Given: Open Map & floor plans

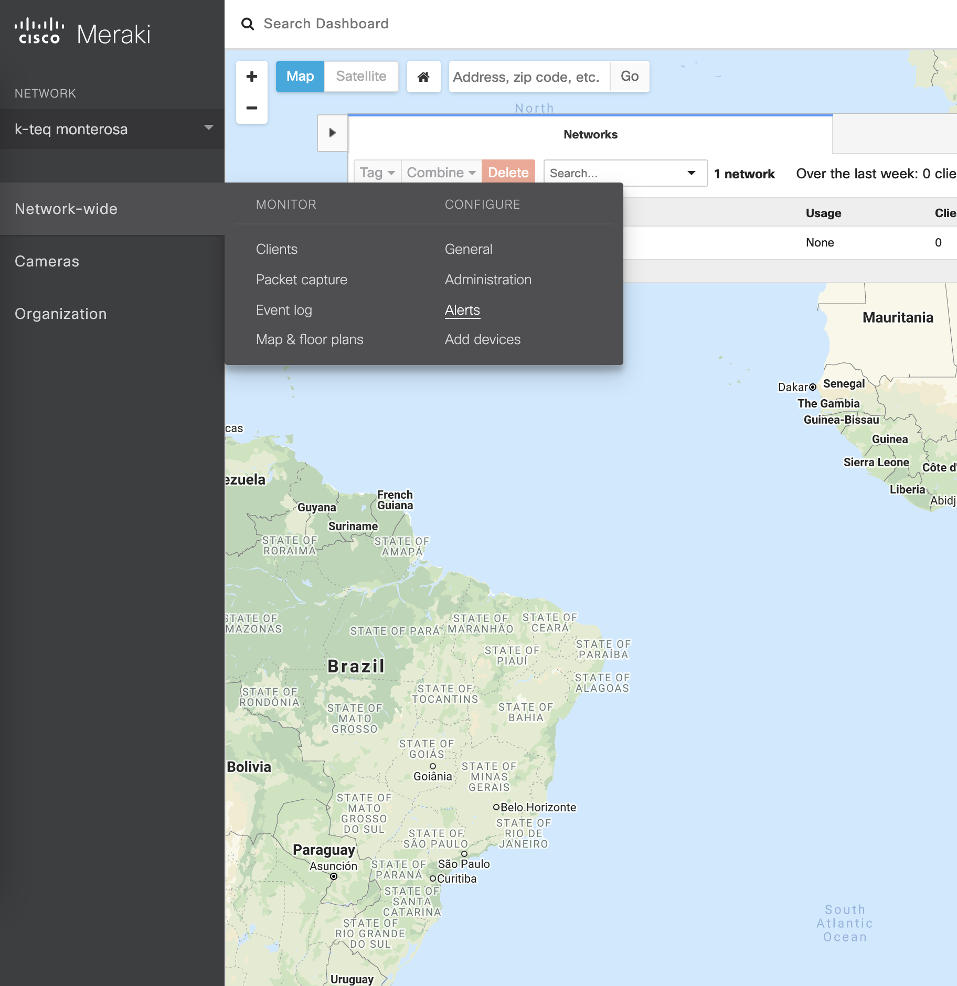Looking at the screenshot, I should (310, 339).
